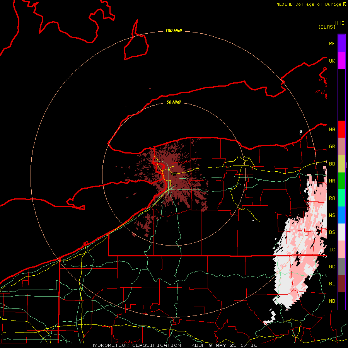Click the RF legend label
The width and height of the screenshot is (348, 348).
point(332,43)
